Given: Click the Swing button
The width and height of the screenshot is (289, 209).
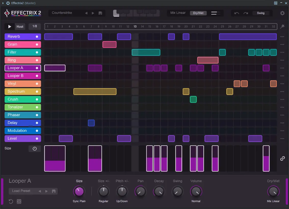Looking at the screenshot, I should tap(261, 13).
